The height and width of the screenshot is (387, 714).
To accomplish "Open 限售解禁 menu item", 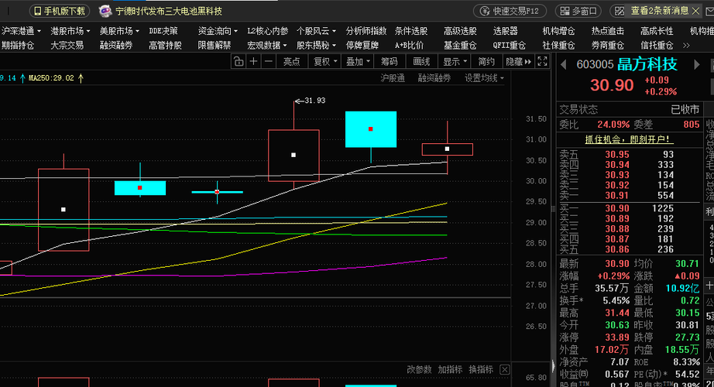I will [215, 46].
